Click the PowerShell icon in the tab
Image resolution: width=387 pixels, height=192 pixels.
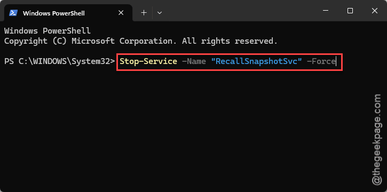(13, 13)
